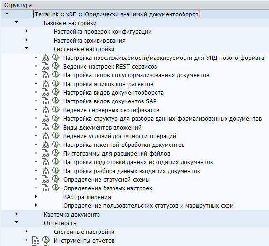This screenshot has width=269, height=246.
Task: Click text Настройка видов документов SAP
Action: (x=110, y=101)
